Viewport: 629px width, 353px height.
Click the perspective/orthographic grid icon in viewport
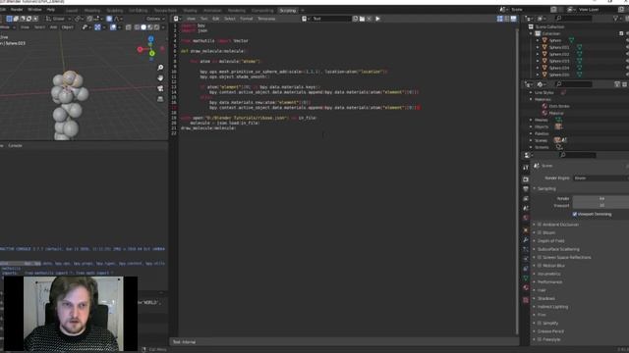click(160, 99)
